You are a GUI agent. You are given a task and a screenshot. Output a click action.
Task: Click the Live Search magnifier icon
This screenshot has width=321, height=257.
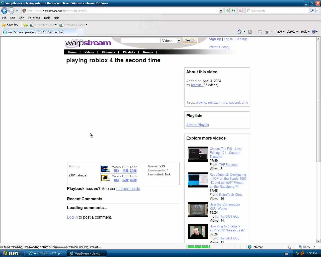313,11
